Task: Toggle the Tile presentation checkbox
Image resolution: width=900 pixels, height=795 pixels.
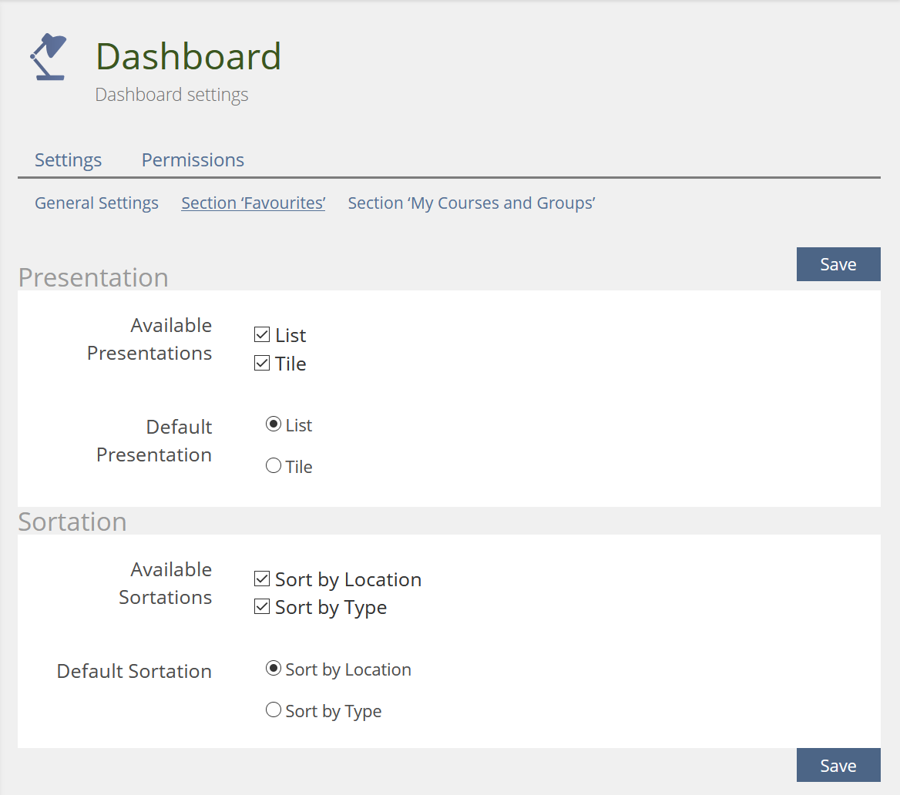Action: (x=262, y=364)
